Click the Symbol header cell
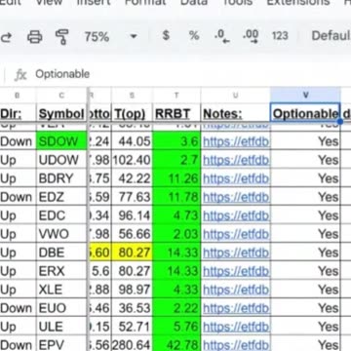 (x=61, y=113)
